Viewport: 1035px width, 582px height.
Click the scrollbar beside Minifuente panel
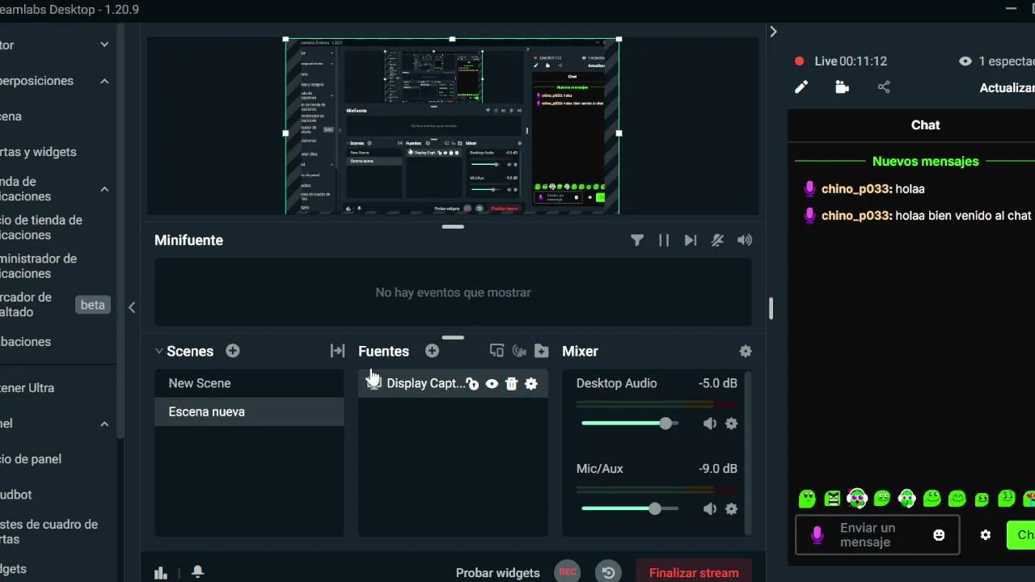pyautogui.click(x=771, y=308)
